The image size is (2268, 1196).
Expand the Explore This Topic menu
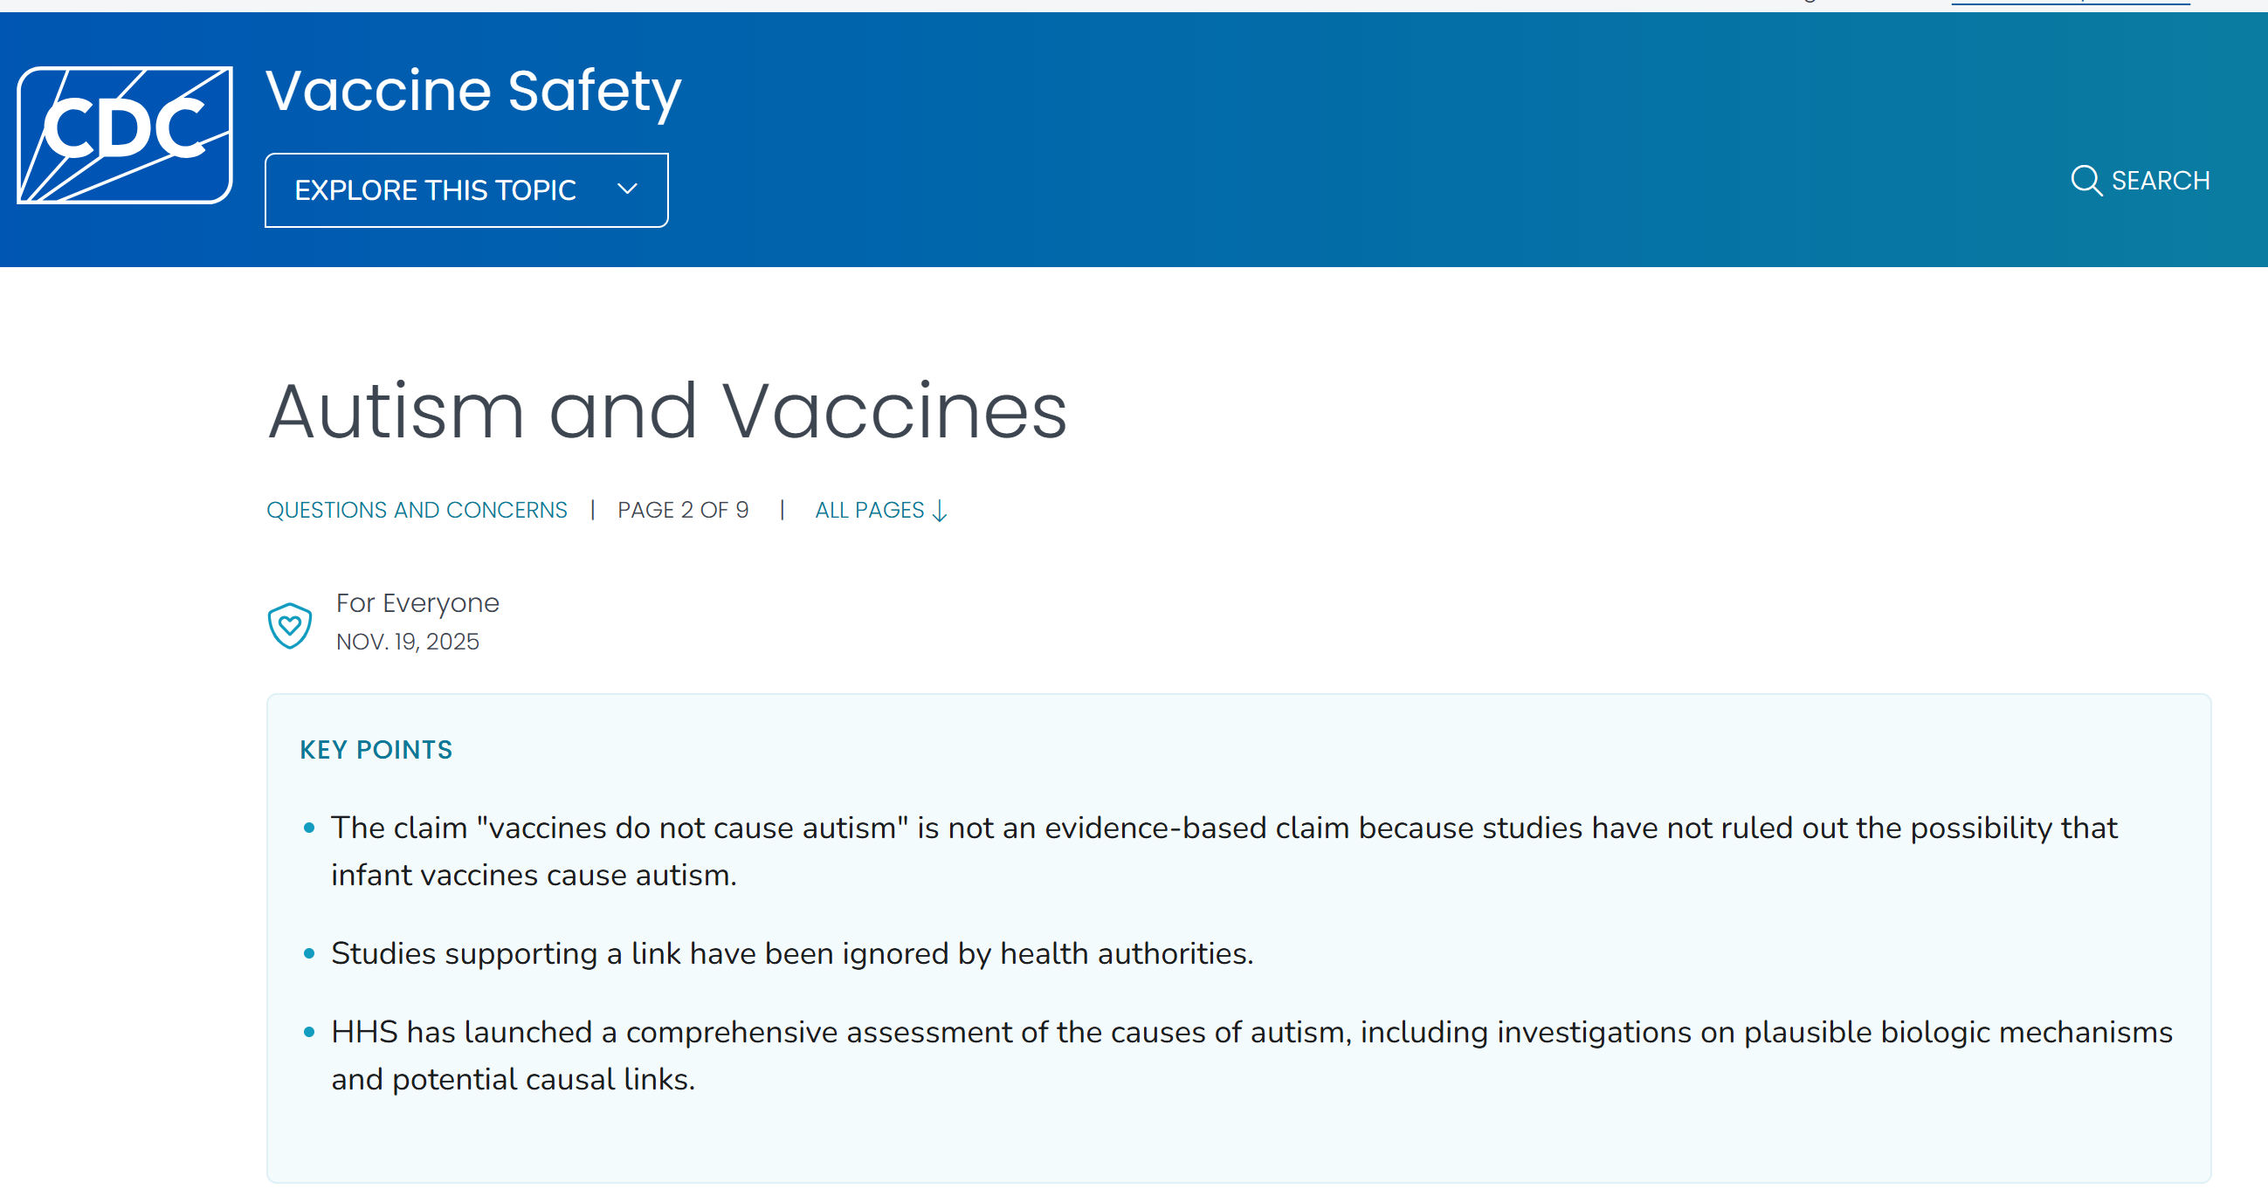coord(435,190)
